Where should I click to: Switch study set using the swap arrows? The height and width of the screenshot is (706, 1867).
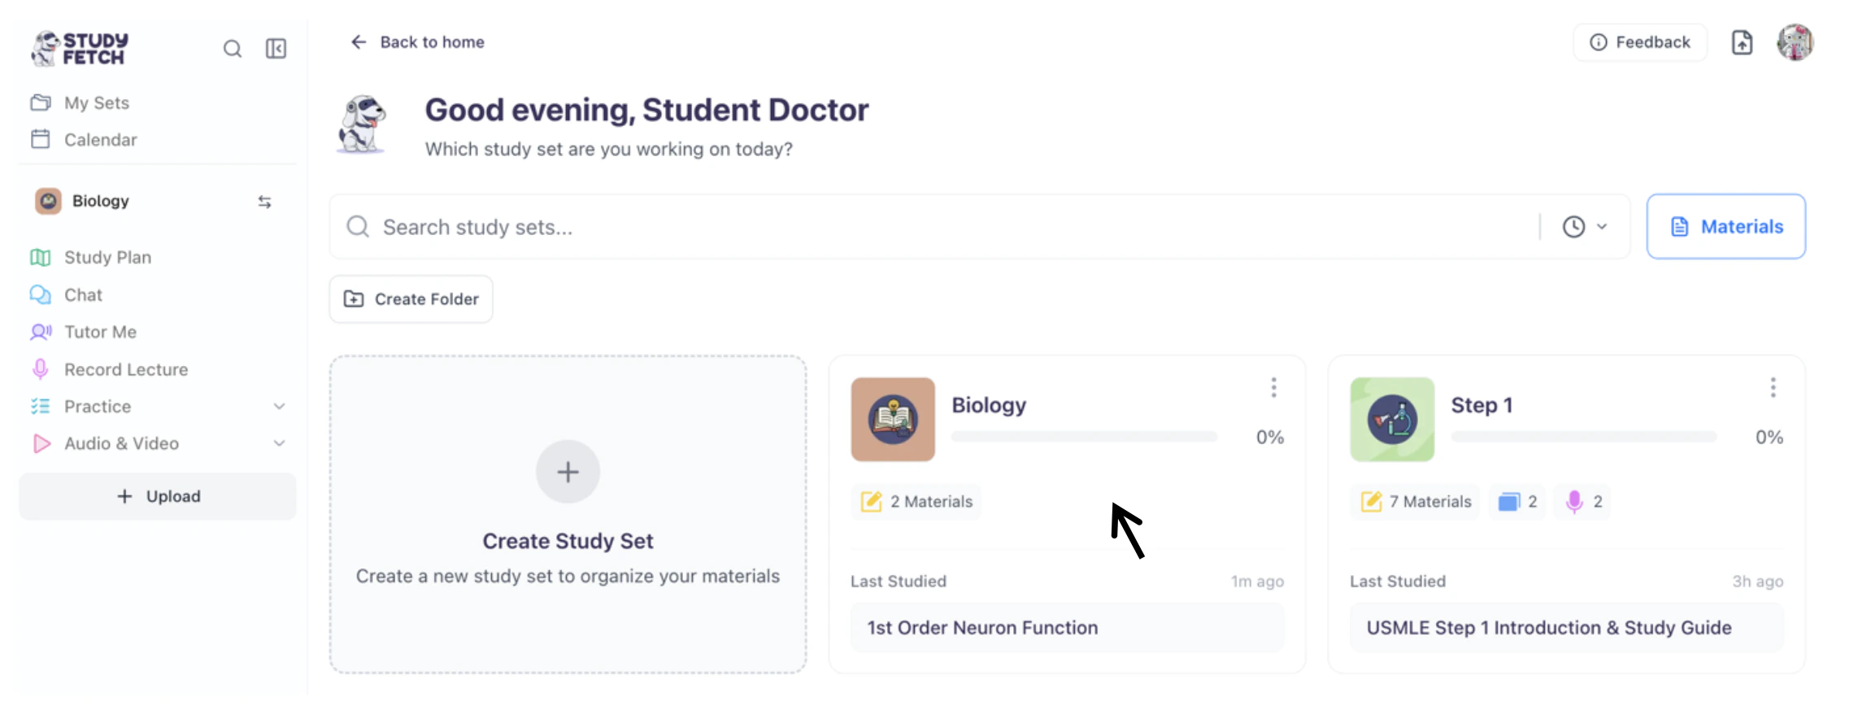(x=264, y=202)
